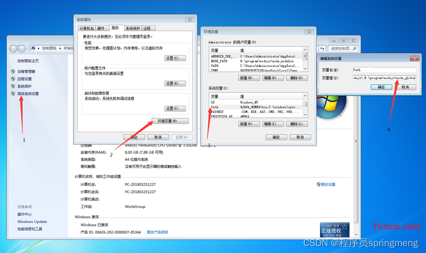Click 新建(W) for system variables
Image resolution: width=426 pixels, height=253 pixels.
coord(249,124)
